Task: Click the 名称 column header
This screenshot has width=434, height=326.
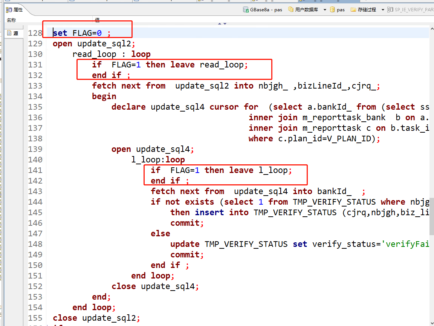Action: click(x=11, y=20)
